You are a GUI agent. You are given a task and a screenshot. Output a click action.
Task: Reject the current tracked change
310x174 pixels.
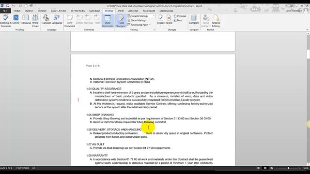coord(169,21)
